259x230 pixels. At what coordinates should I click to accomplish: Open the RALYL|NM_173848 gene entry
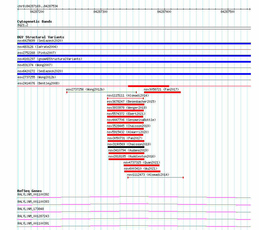(31, 209)
